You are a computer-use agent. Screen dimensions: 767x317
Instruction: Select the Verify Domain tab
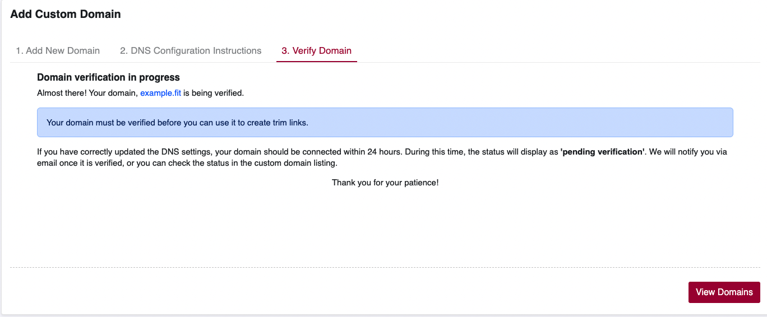click(316, 50)
